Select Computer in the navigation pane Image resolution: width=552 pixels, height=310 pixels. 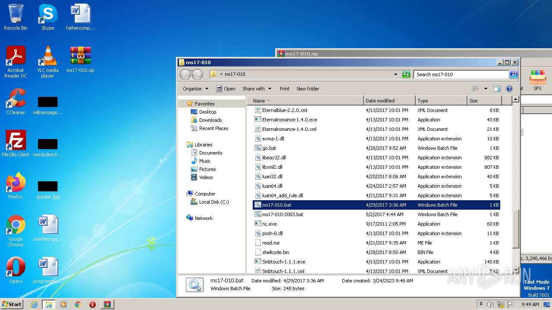[205, 194]
